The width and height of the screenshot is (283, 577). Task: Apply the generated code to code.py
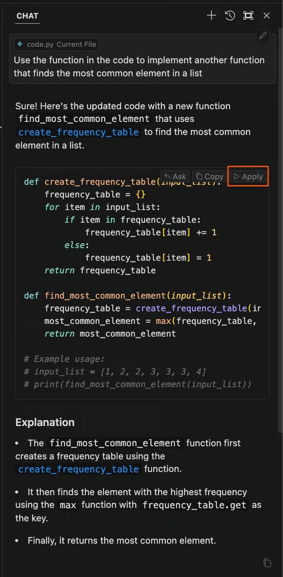pos(248,176)
